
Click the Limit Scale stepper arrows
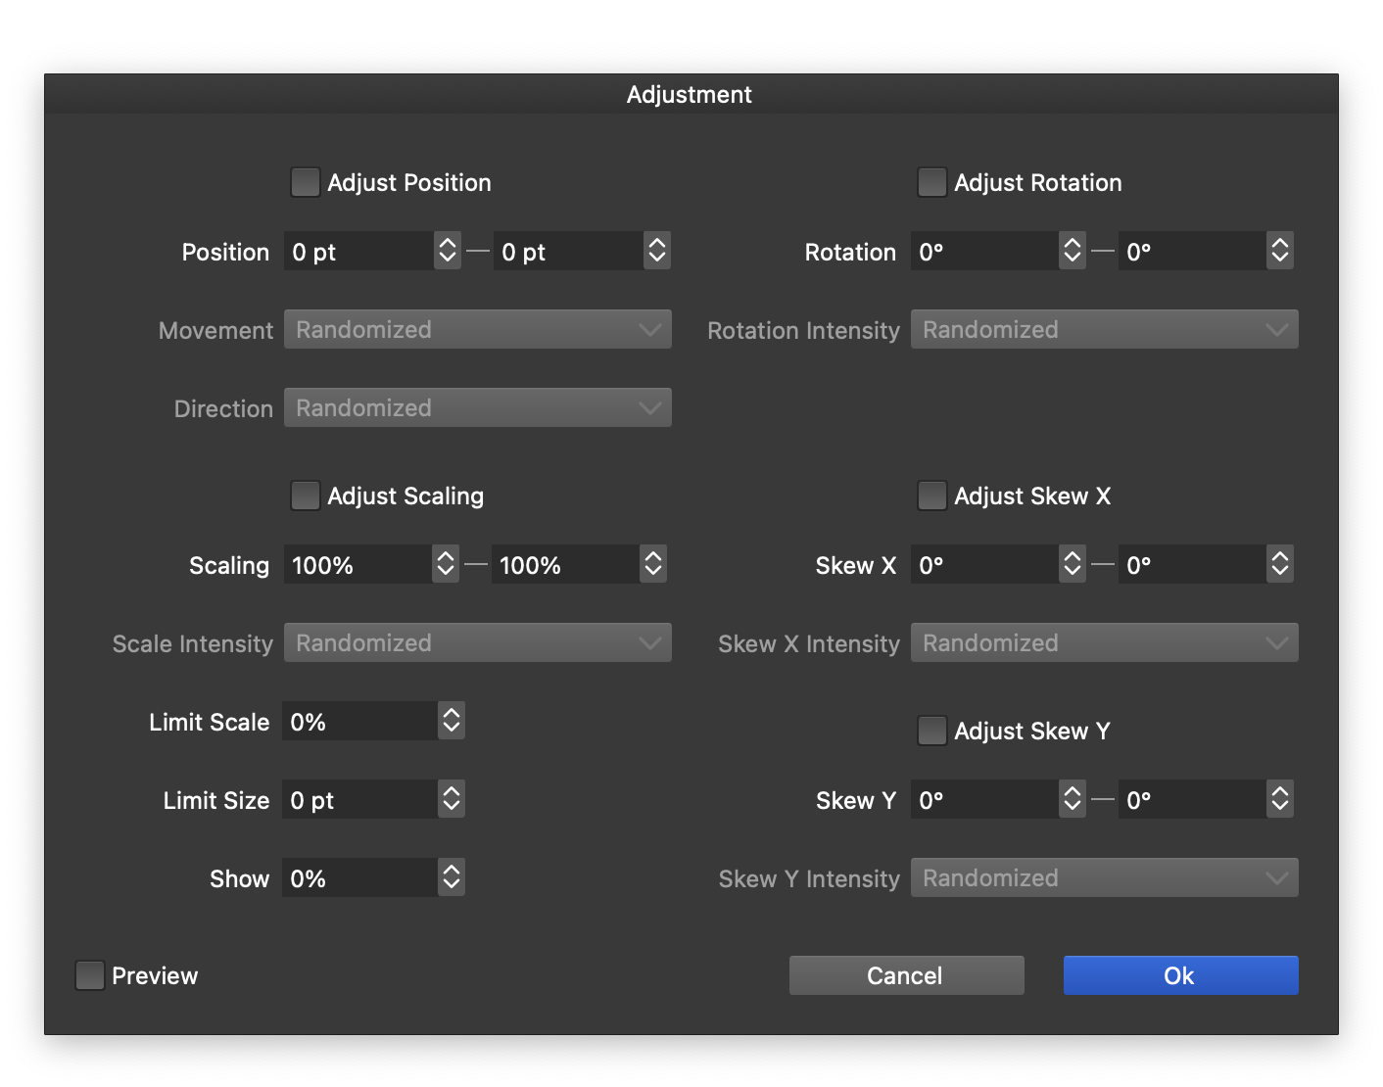click(x=451, y=722)
